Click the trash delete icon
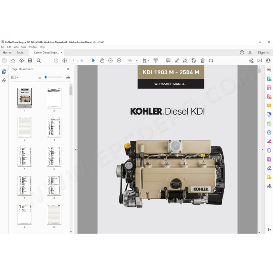The height and width of the screenshot is (273, 273). 202,60
